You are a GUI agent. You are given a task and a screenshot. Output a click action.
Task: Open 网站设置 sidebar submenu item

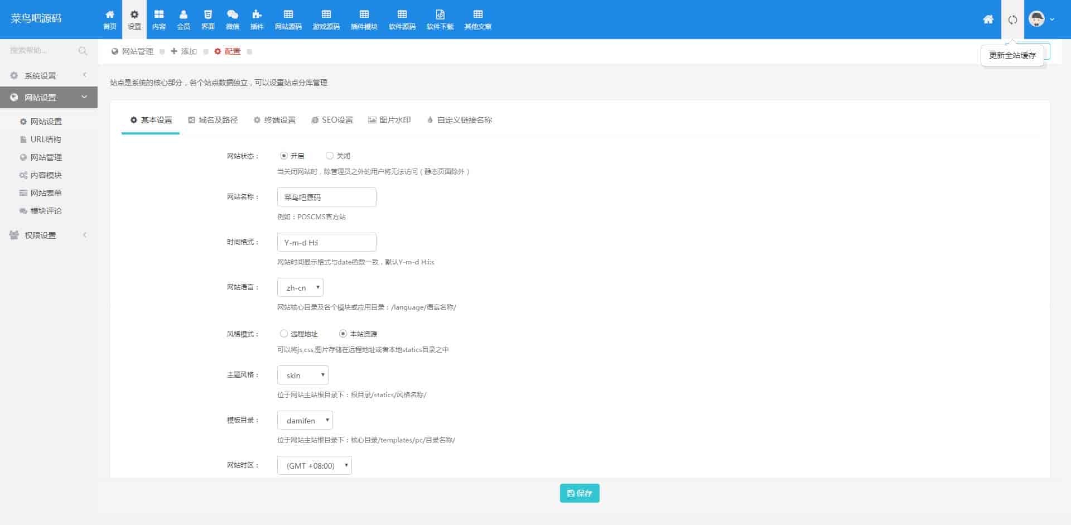pyautogui.click(x=46, y=121)
